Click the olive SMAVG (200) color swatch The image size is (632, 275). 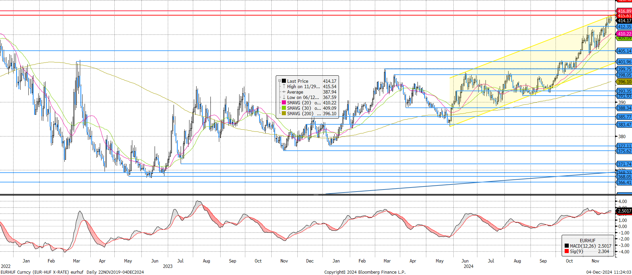[x=284, y=114]
